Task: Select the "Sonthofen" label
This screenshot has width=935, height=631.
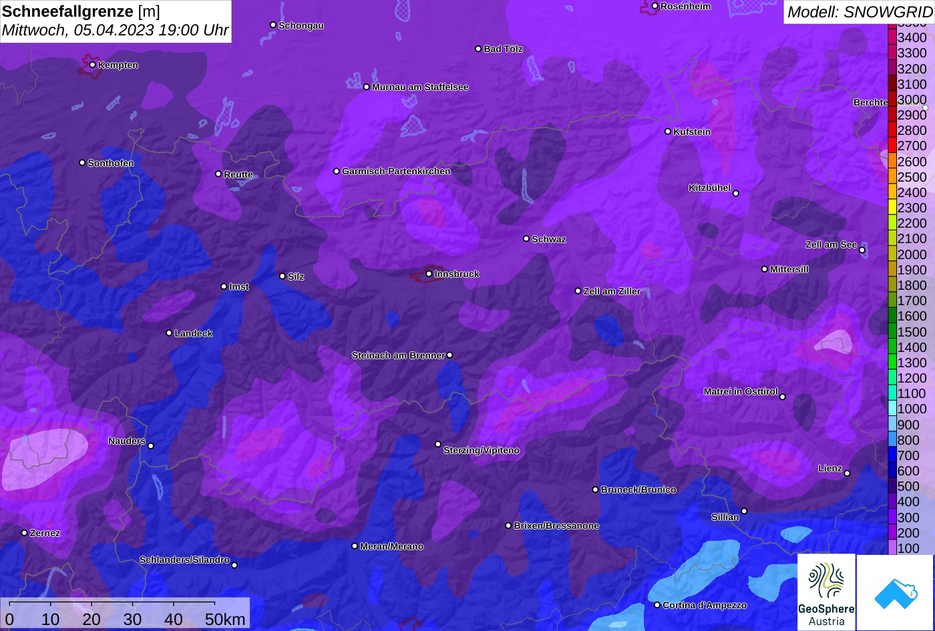Action: click(x=111, y=163)
